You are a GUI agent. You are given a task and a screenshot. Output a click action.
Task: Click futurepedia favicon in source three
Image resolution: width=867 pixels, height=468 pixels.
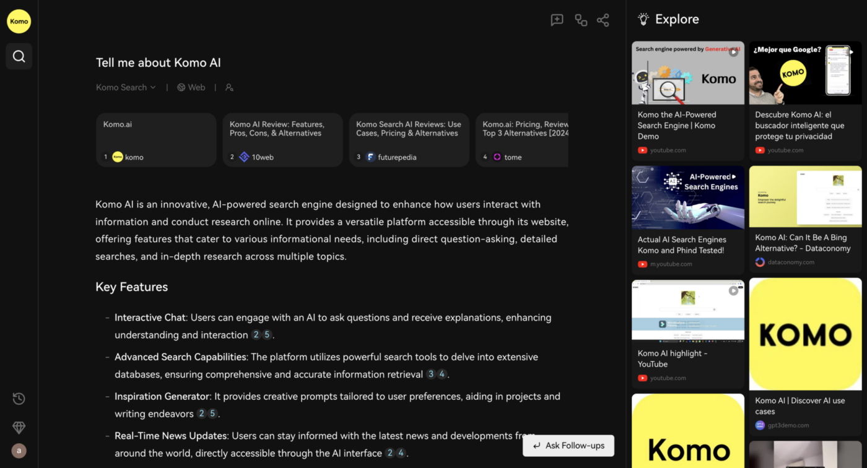click(370, 157)
